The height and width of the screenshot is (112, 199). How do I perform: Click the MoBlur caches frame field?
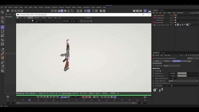[173, 78]
